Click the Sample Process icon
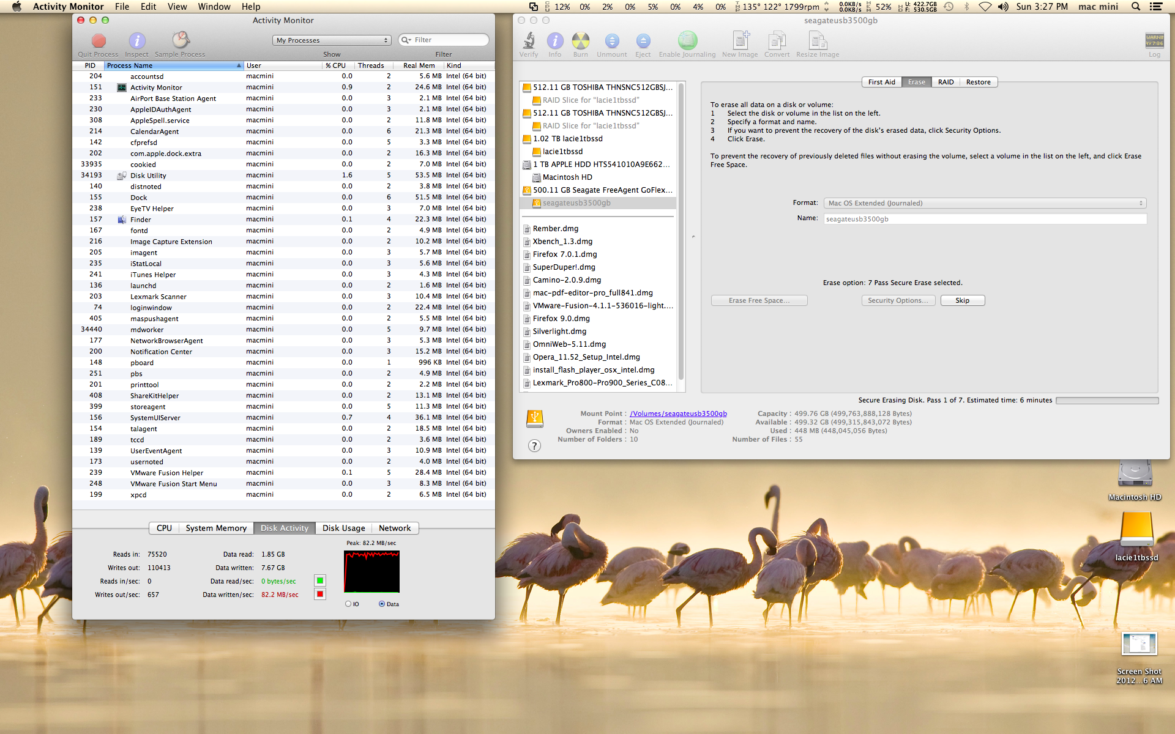 click(x=180, y=41)
